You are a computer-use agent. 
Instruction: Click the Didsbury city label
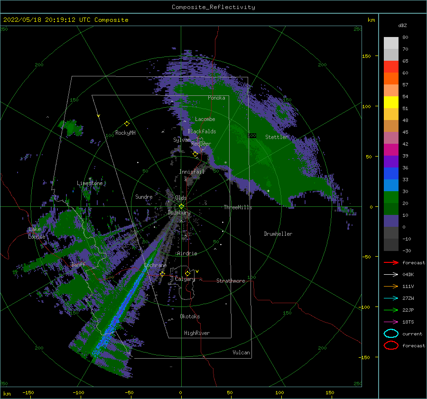pyautogui.click(x=179, y=213)
